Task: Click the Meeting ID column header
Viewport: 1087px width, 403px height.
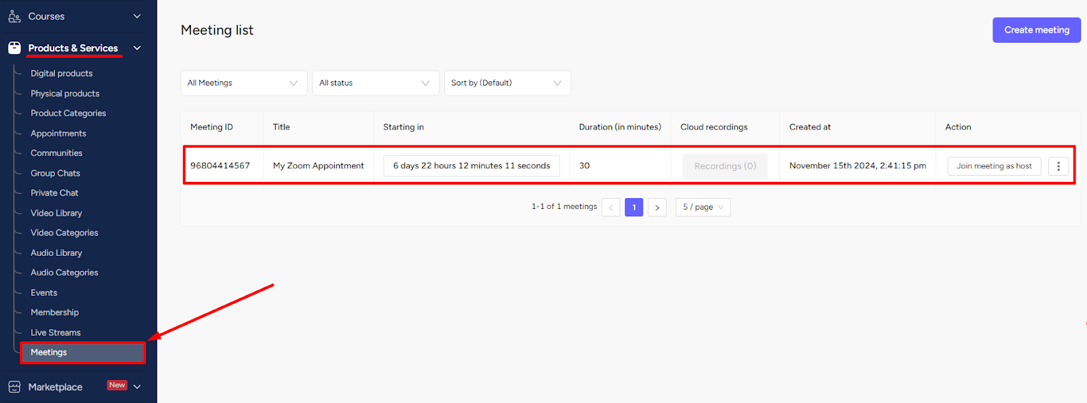Action: click(211, 127)
